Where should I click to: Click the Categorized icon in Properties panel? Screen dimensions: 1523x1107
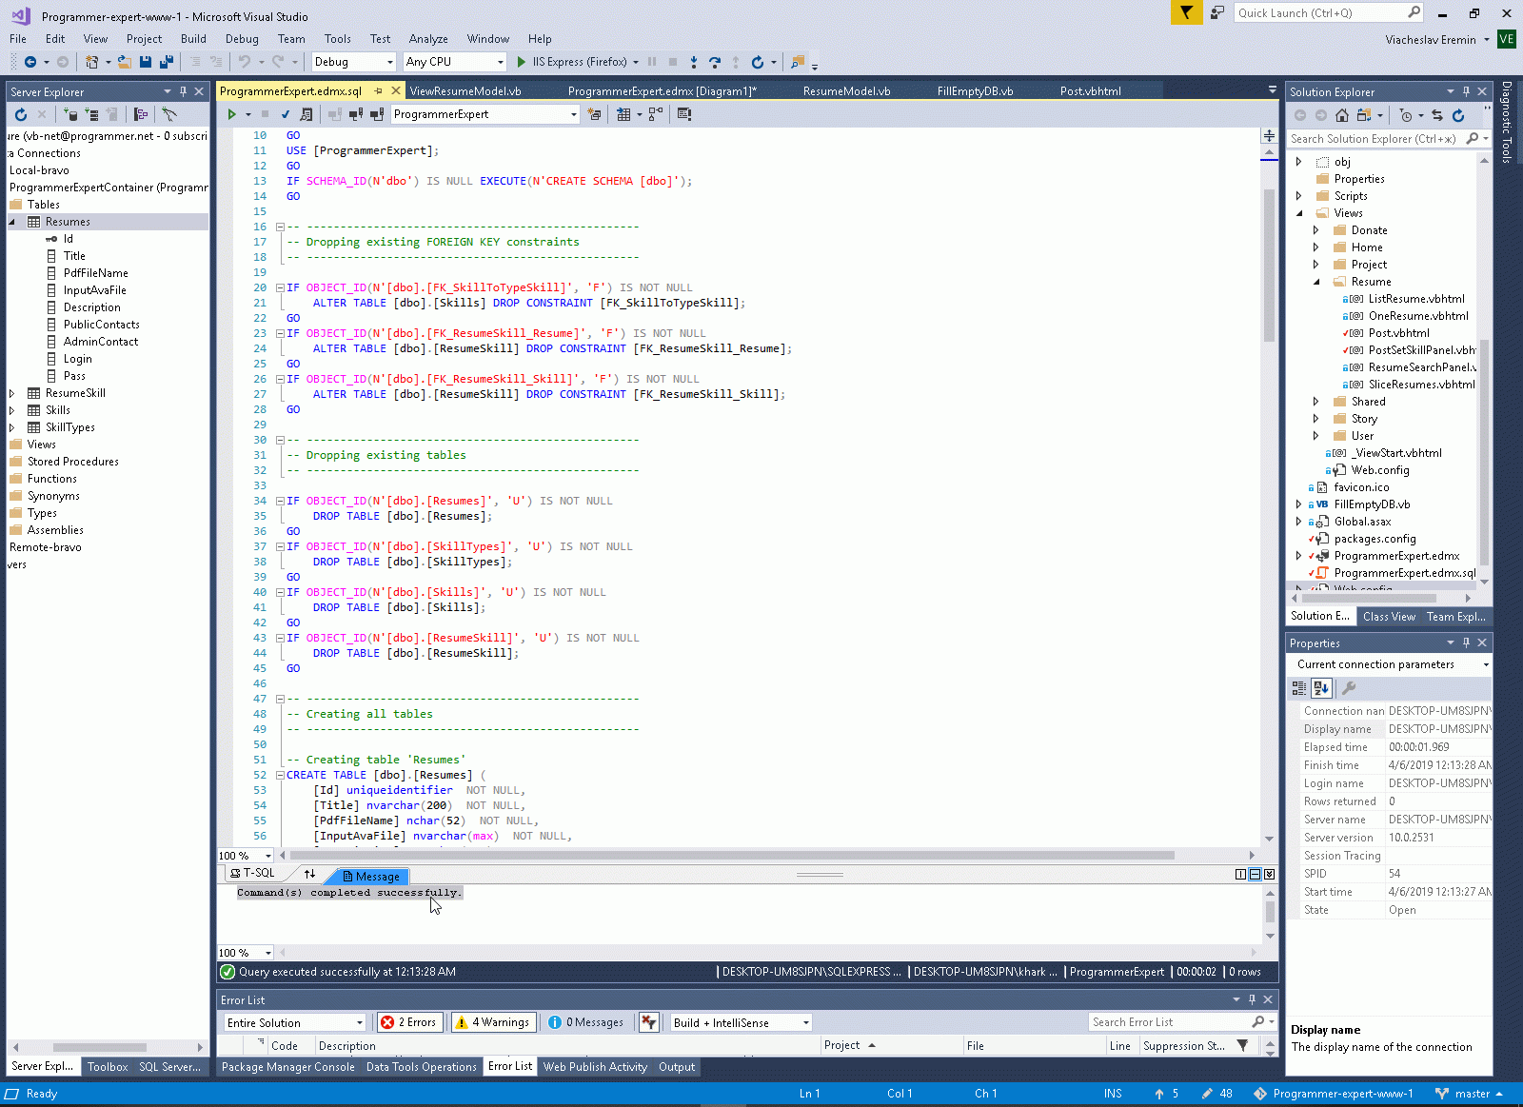[1299, 688]
